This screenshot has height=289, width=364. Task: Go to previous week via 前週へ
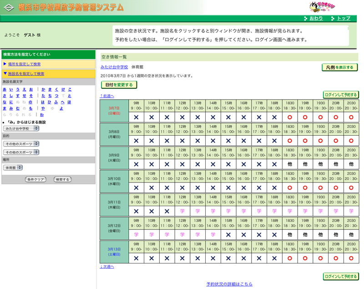[107, 96]
